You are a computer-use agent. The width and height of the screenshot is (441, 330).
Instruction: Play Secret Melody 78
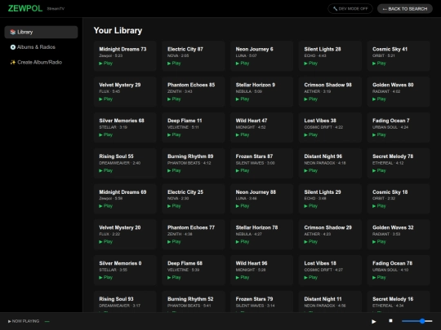379,170
